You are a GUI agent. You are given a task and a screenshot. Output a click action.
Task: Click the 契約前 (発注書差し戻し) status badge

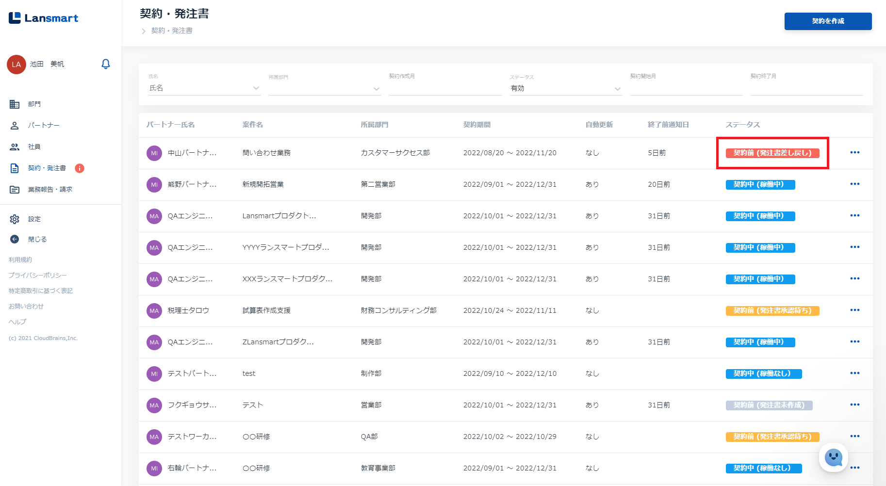click(x=772, y=153)
